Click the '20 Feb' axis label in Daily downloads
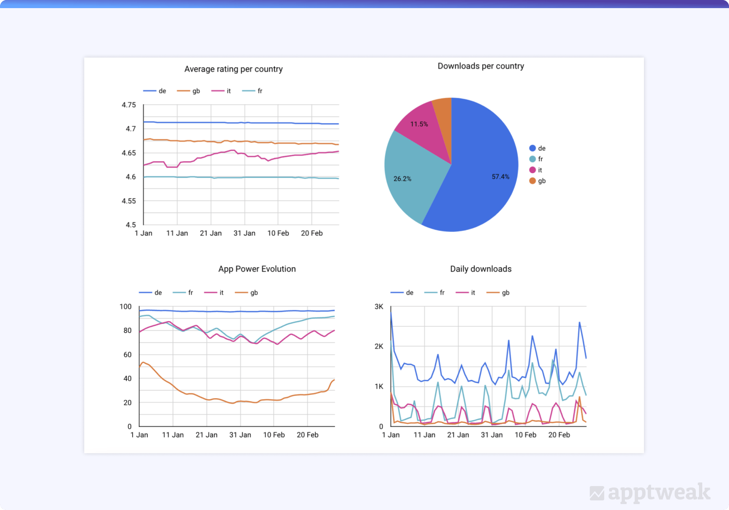The width and height of the screenshot is (729, 510). pyautogui.click(x=559, y=435)
